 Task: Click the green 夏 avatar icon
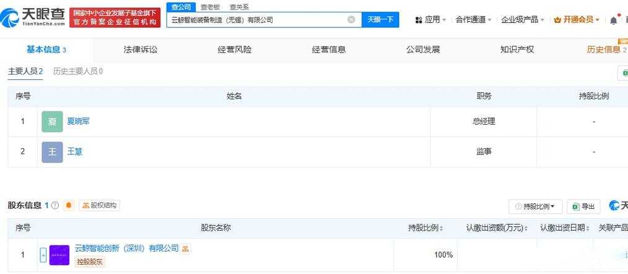coord(52,122)
